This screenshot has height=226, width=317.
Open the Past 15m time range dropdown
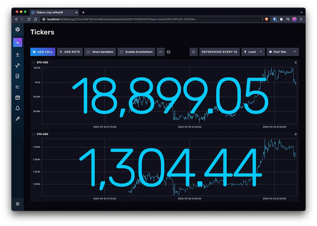tap(283, 52)
